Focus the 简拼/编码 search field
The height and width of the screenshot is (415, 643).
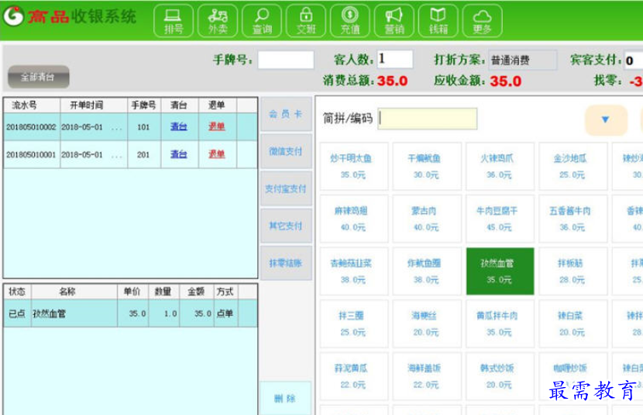click(428, 119)
